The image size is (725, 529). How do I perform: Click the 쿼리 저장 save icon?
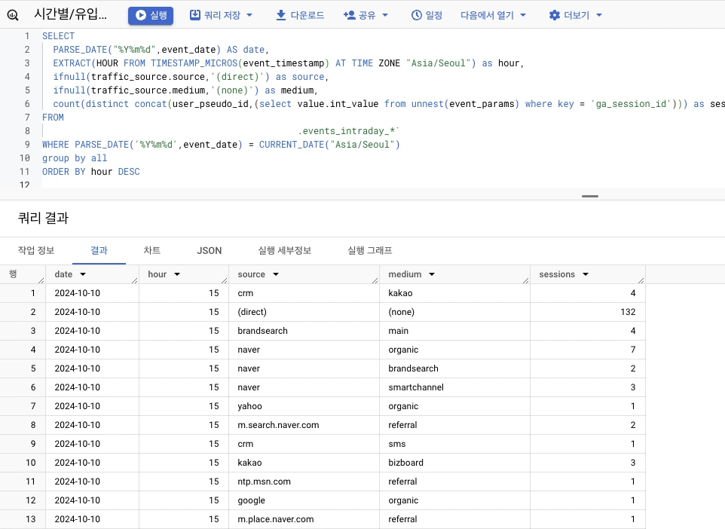tap(195, 15)
